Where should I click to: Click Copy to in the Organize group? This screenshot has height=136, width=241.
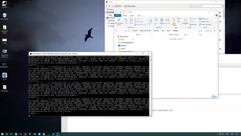pos(156,22)
